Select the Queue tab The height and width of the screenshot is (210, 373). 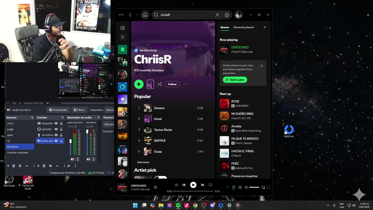[x=224, y=27]
